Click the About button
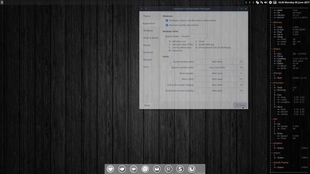This screenshot has height=174, width=310. pos(147,105)
